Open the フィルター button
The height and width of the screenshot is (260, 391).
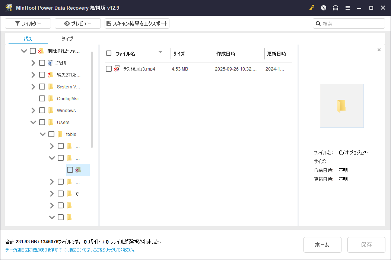pos(28,23)
